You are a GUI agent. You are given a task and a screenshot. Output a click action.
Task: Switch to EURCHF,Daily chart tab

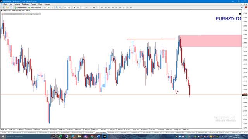77,132
